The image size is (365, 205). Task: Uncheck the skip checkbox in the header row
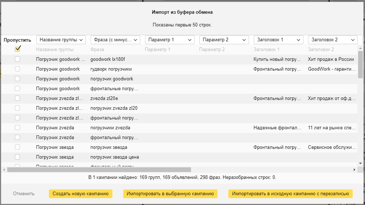point(17,49)
